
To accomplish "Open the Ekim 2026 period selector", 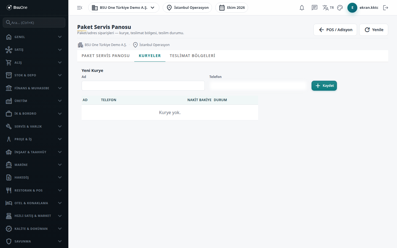I will 232,8.
